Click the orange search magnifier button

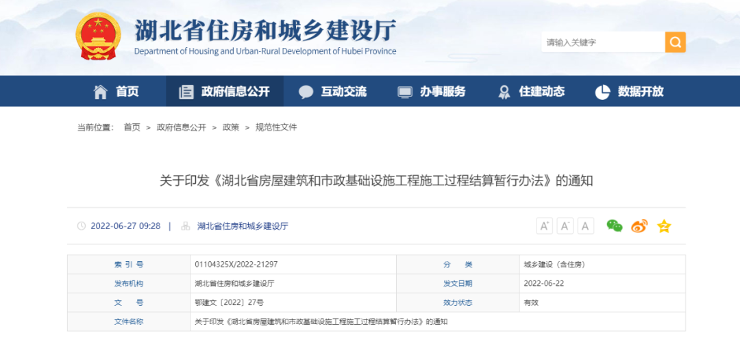click(x=675, y=42)
